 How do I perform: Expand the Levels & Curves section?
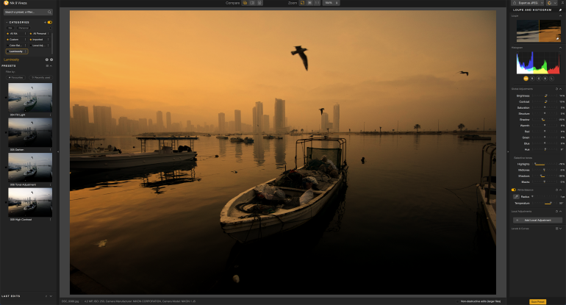click(x=561, y=229)
